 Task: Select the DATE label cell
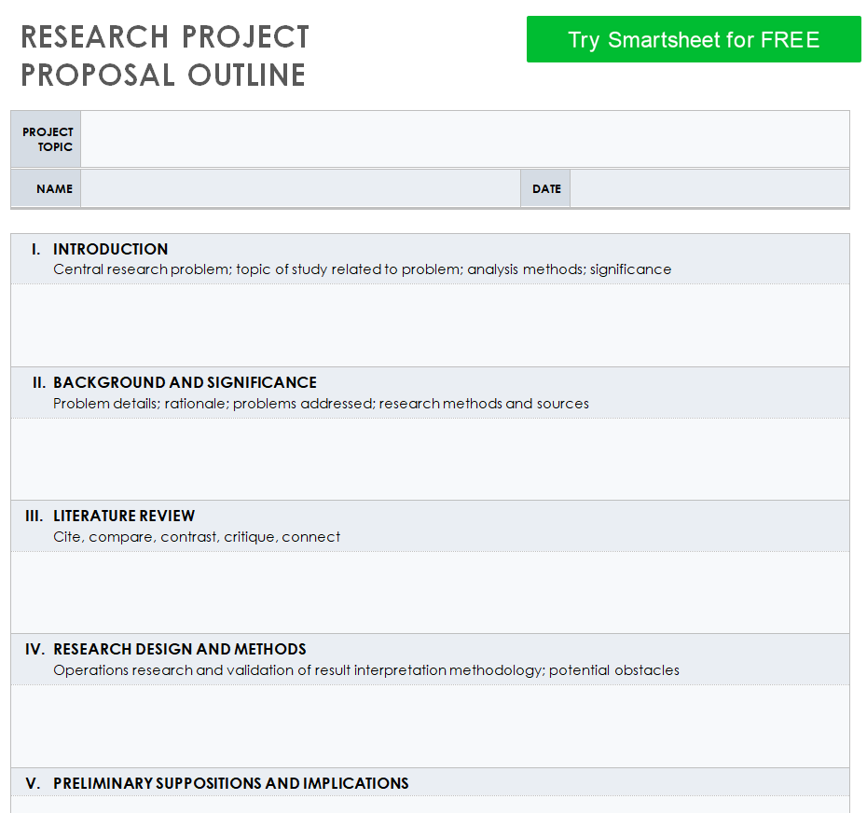click(x=546, y=188)
